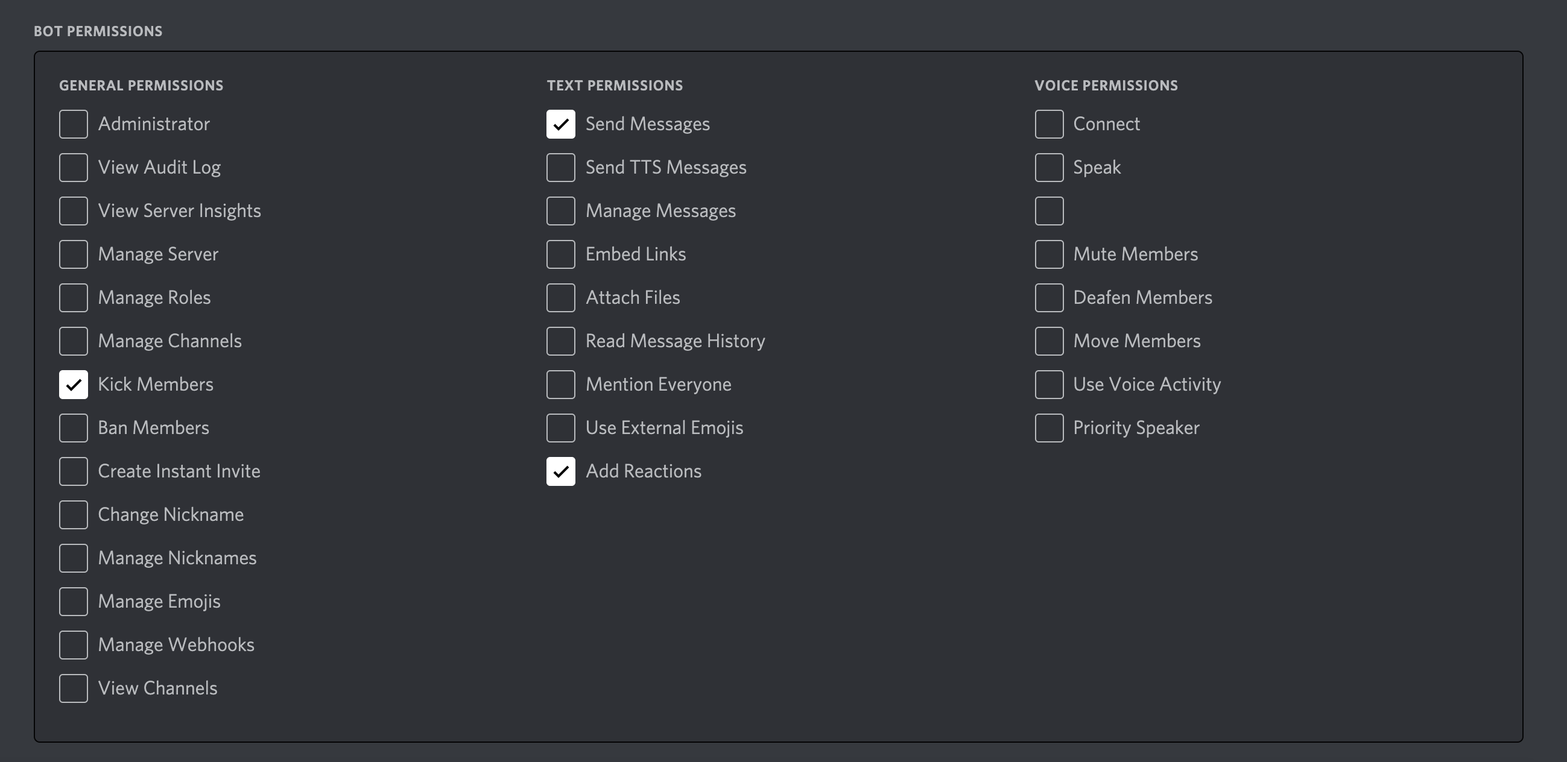1567x762 pixels.
Task: Enable the Ban Members permission
Action: click(73, 427)
